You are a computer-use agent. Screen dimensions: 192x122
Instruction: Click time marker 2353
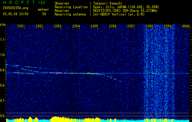click(x=58, y=26)
